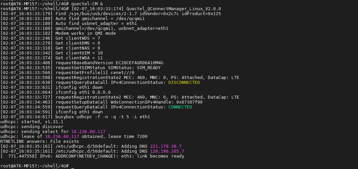Image resolution: width=358 pixels, height=169 pixels.
Task: Click the 'Get clientWDA = 11' line
Action: [x=79, y=58]
